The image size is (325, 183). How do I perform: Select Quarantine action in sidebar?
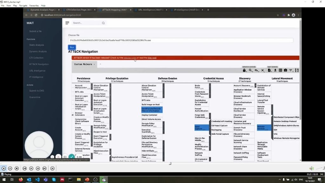pyautogui.click(x=35, y=97)
